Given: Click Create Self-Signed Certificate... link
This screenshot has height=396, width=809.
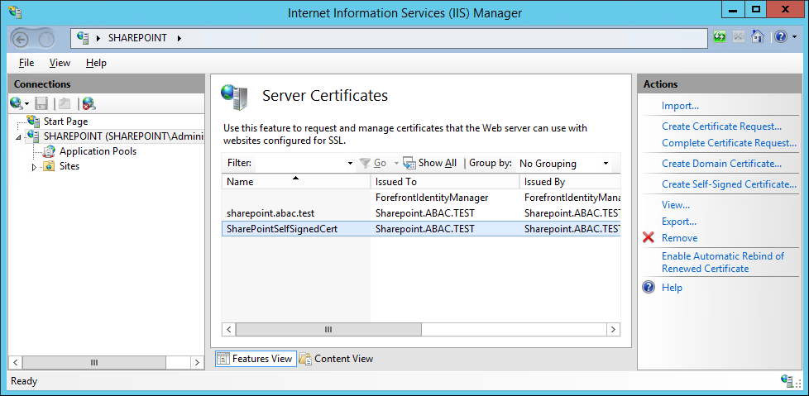Looking at the screenshot, I should tap(729, 184).
